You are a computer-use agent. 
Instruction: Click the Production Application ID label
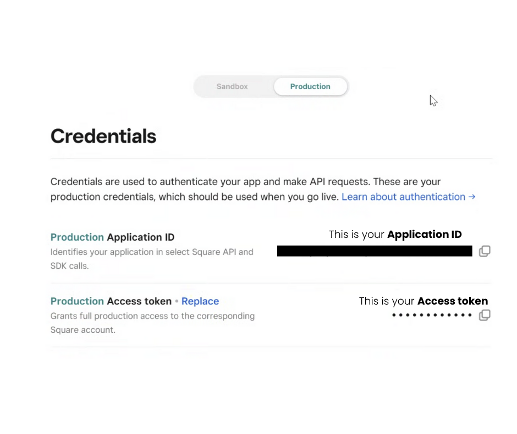(112, 237)
